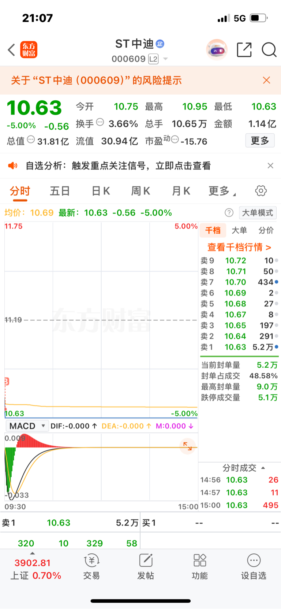
Task: Tap the expand chart fullscreen icon
Action: (x=188, y=446)
